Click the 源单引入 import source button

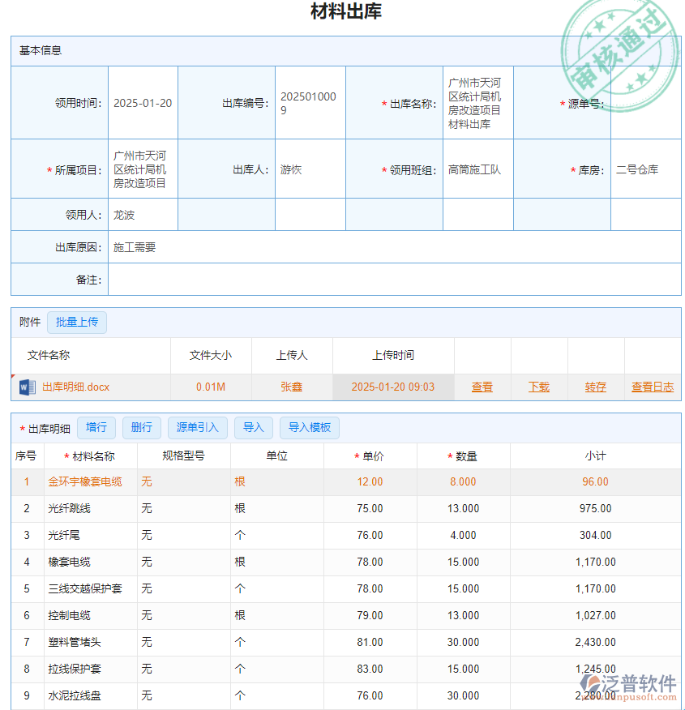197,427
